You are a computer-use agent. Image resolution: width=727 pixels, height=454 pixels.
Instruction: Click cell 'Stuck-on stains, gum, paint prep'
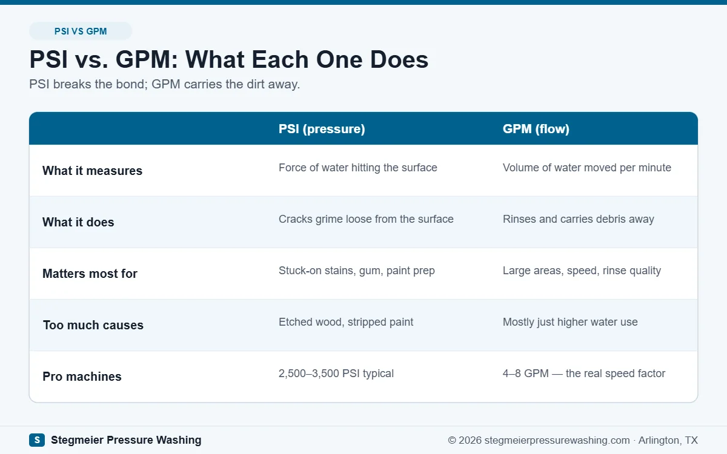click(357, 271)
